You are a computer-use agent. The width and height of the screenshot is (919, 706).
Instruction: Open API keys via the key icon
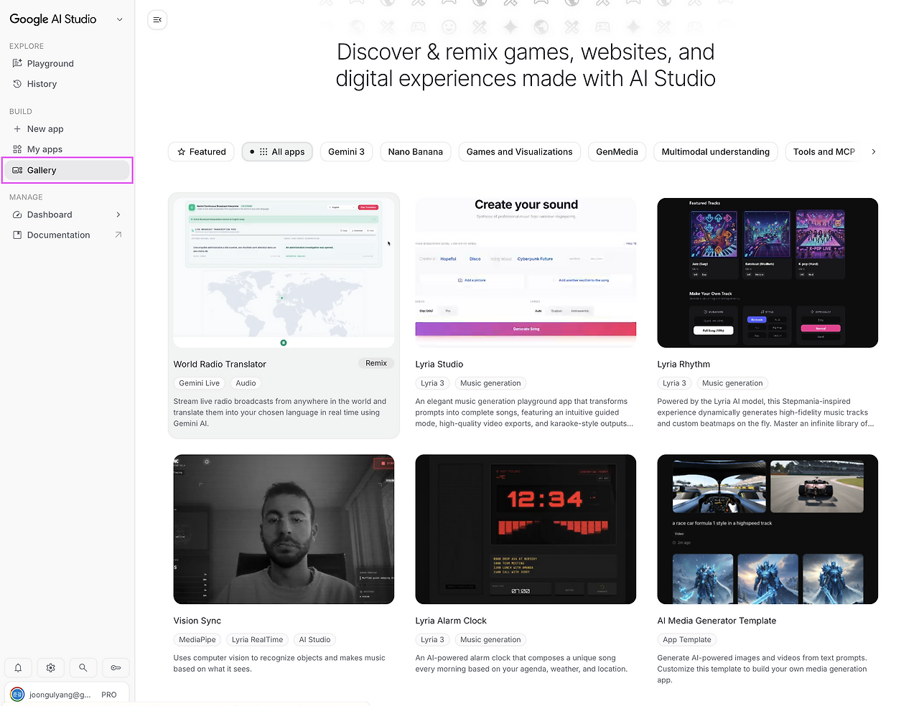click(116, 668)
